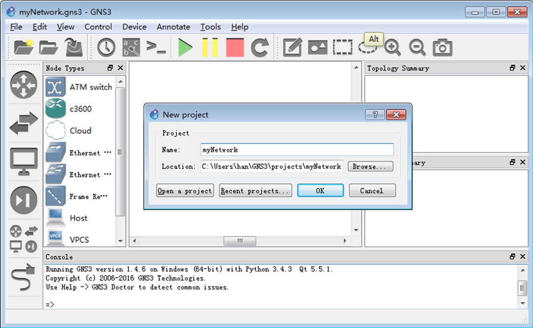Click the New blank project toolbar icon
The image size is (533, 328).
click(24, 48)
